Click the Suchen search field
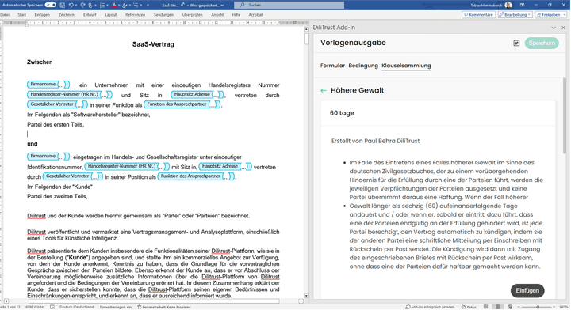This screenshot has height=310, width=571. 289,5
